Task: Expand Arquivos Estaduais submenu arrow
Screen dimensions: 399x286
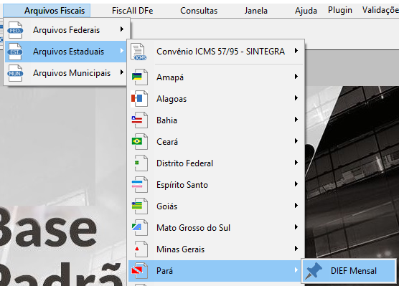Action: (122, 51)
